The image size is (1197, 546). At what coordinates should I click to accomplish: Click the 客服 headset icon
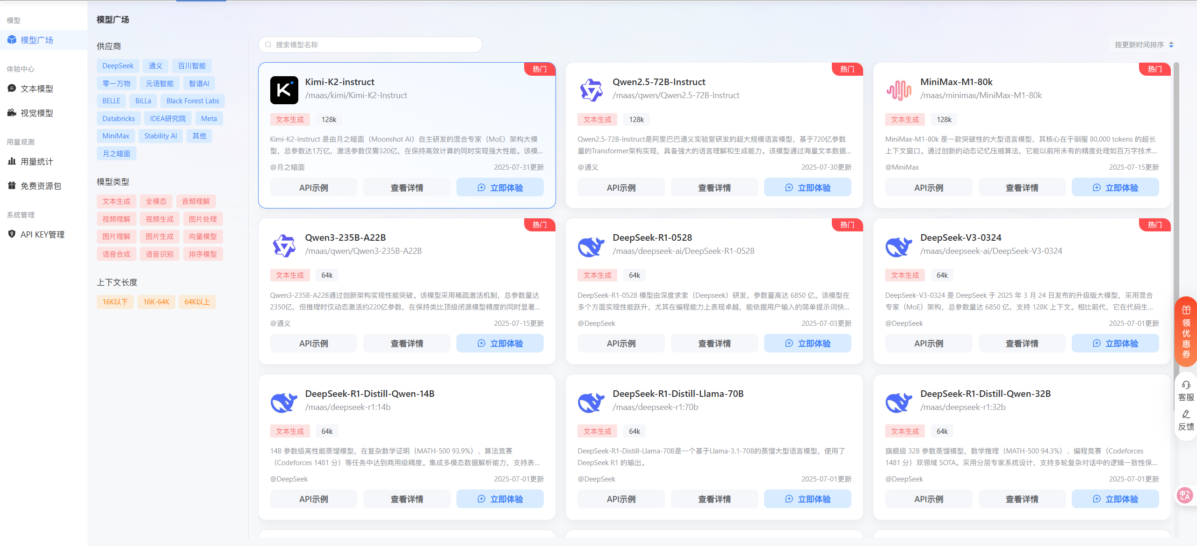pyautogui.click(x=1186, y=385)
